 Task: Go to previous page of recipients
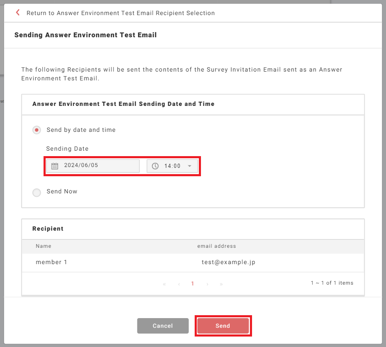(x=179, y=284)
